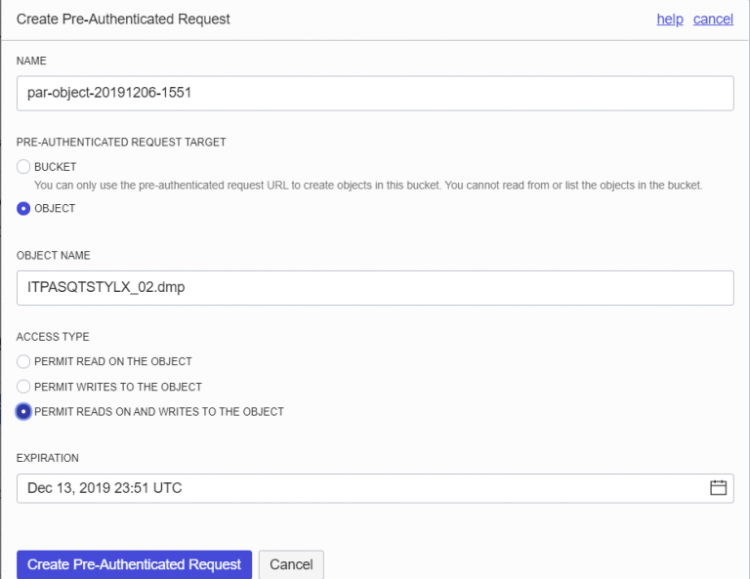This screenshot has height=579, width=750.
Task: Click the ACCESS TYPE section label
Action: tap(53, 337)
